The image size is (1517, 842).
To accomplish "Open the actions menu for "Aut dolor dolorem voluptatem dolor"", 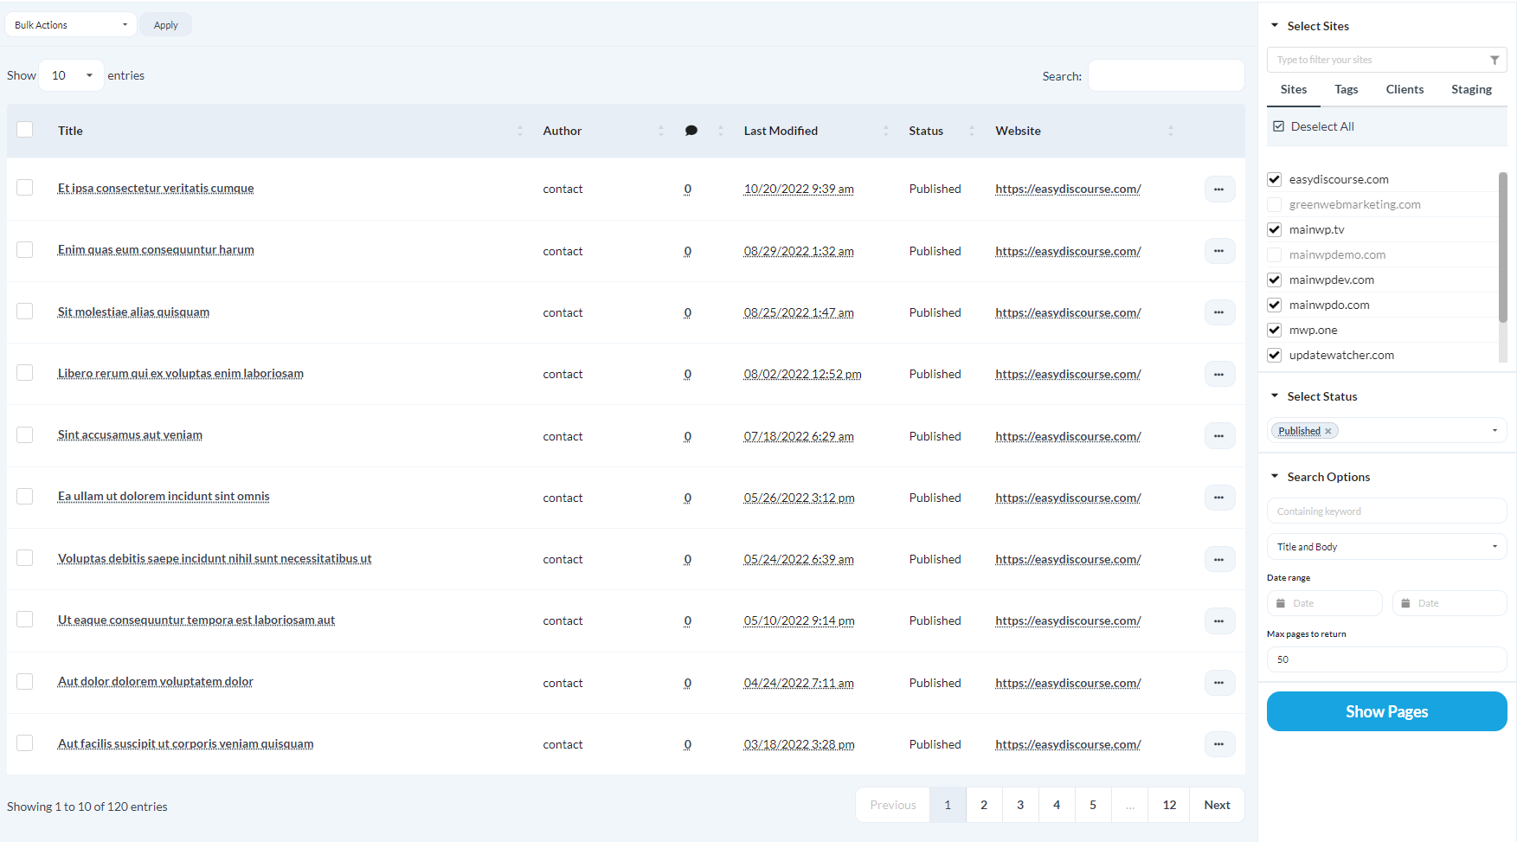I will [x=1219, y=682].
